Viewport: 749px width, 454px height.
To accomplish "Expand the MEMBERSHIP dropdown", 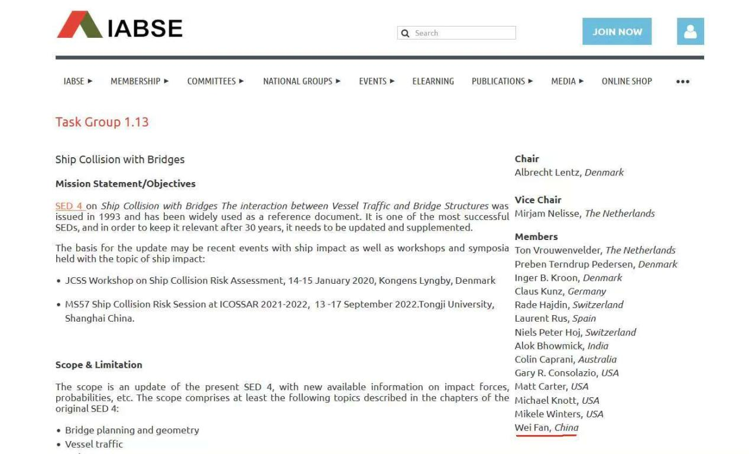I will [x=140, y=82].
